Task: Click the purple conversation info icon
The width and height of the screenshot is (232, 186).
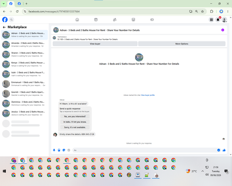Action: (223, 30)
